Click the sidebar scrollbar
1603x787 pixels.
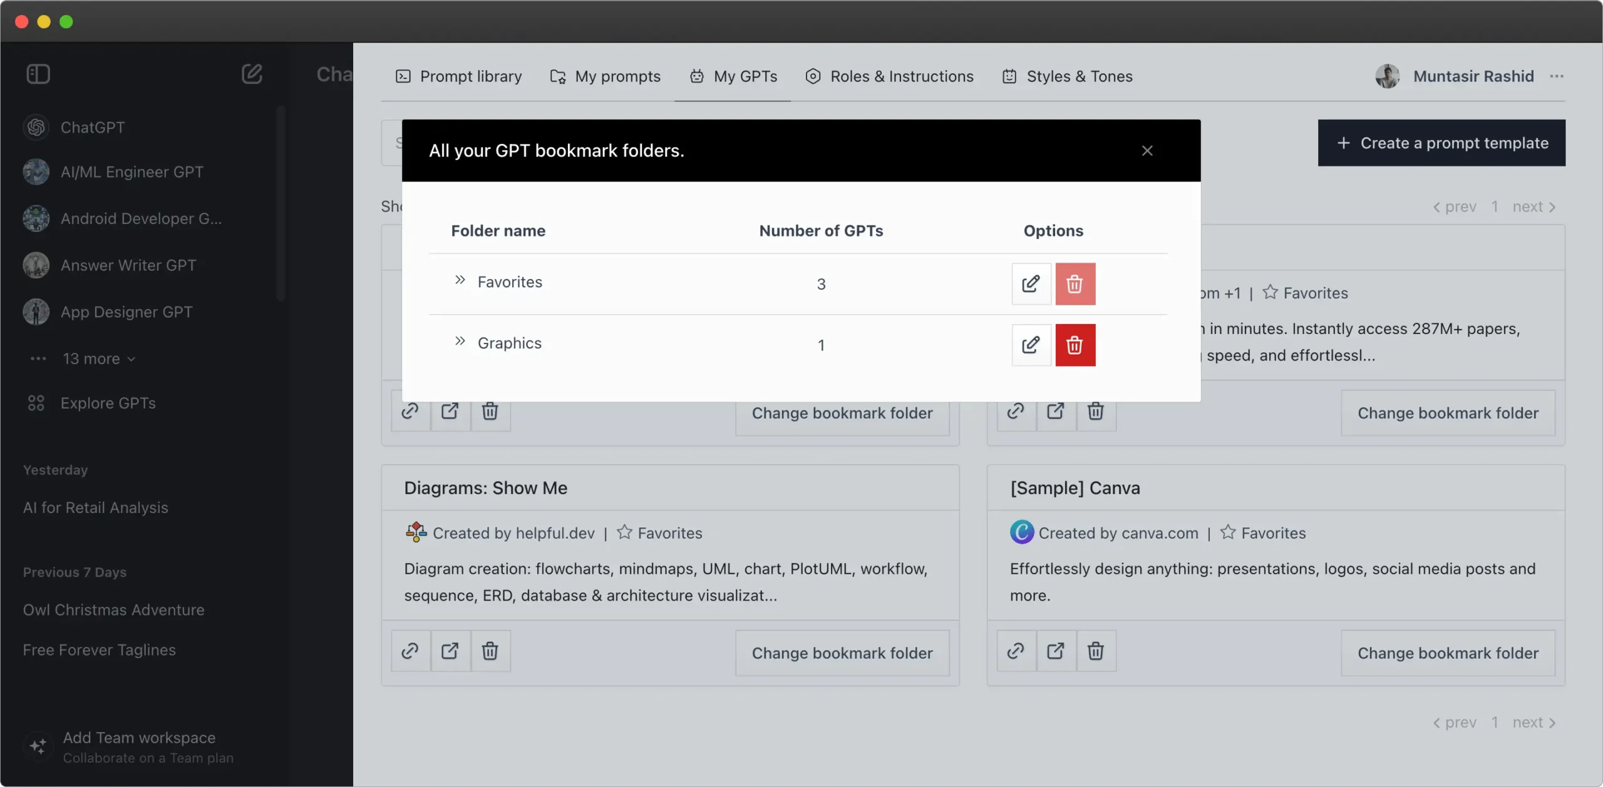coord(281,203)
